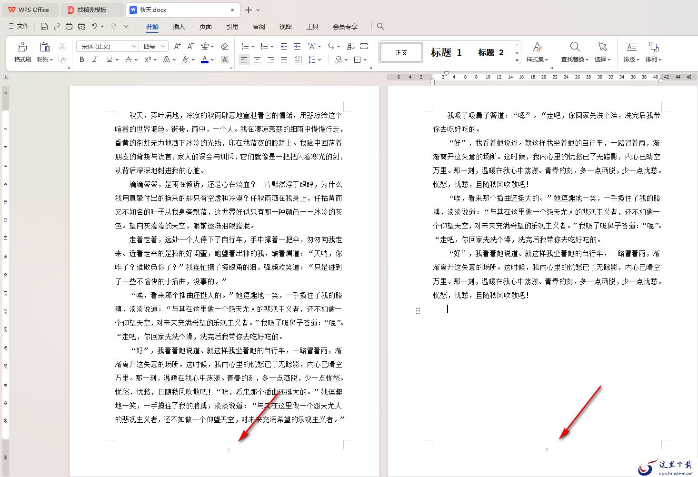Image resolution: width=698 pixels, height=477 pixels.
Task: Switch to the 插入 ribbon tab
Action: 179,27
